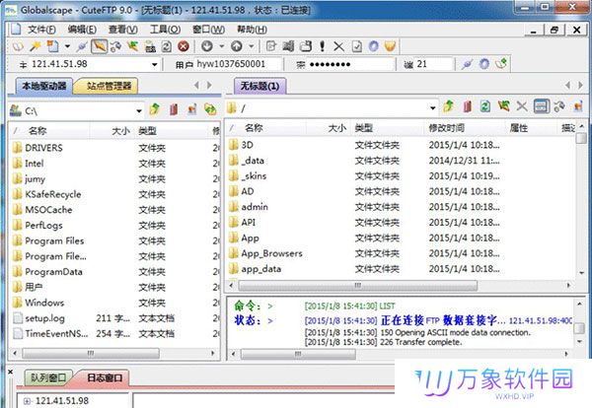Close the bottom log pane with X
Image resolution: width=592 pixels, height=408 pixels.
click(x=11, y=373)
